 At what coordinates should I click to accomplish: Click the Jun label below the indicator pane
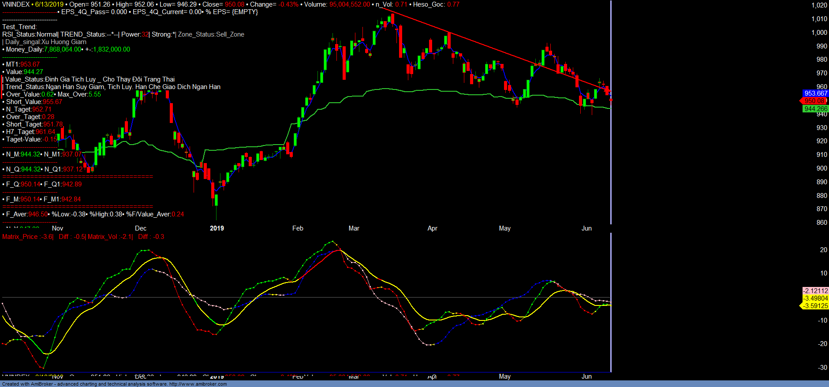pyautogui.click(x=586, y=376)
